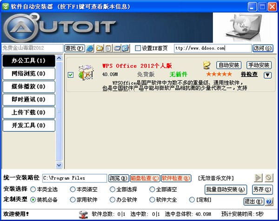This screenshot has height=221, width=279.
Task: Select the 办公工具(1) category
Action: 29,61
